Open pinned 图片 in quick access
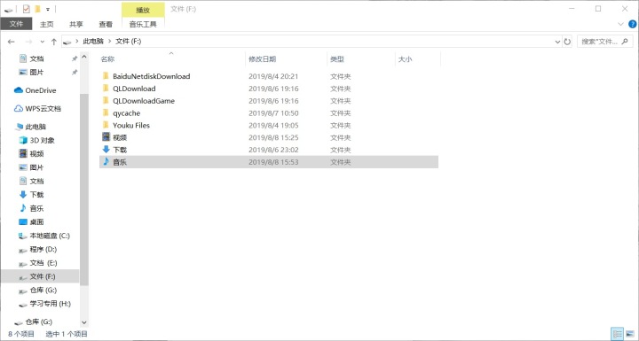 (36, 73)
